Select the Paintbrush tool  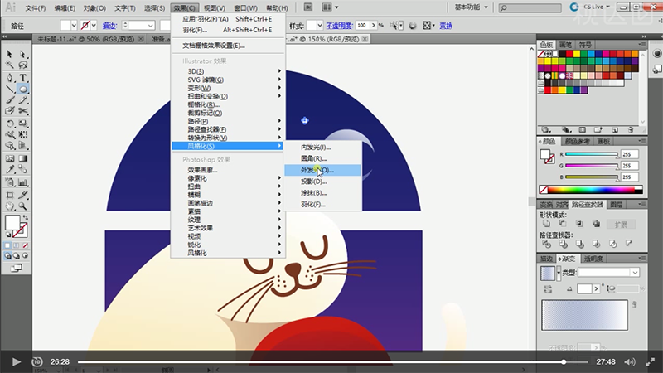click(x=10, y=100)
